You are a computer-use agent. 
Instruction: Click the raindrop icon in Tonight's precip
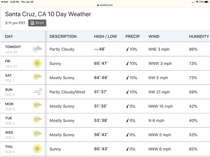(x=127, y=49)
